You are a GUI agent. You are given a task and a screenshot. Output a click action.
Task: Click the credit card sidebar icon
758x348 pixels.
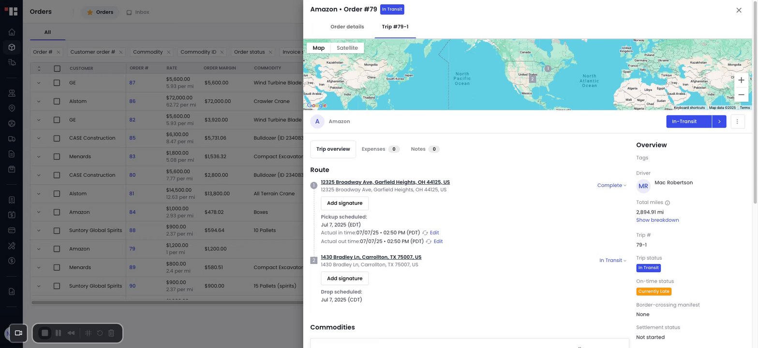pyautogui.click(x=12, y=230)
